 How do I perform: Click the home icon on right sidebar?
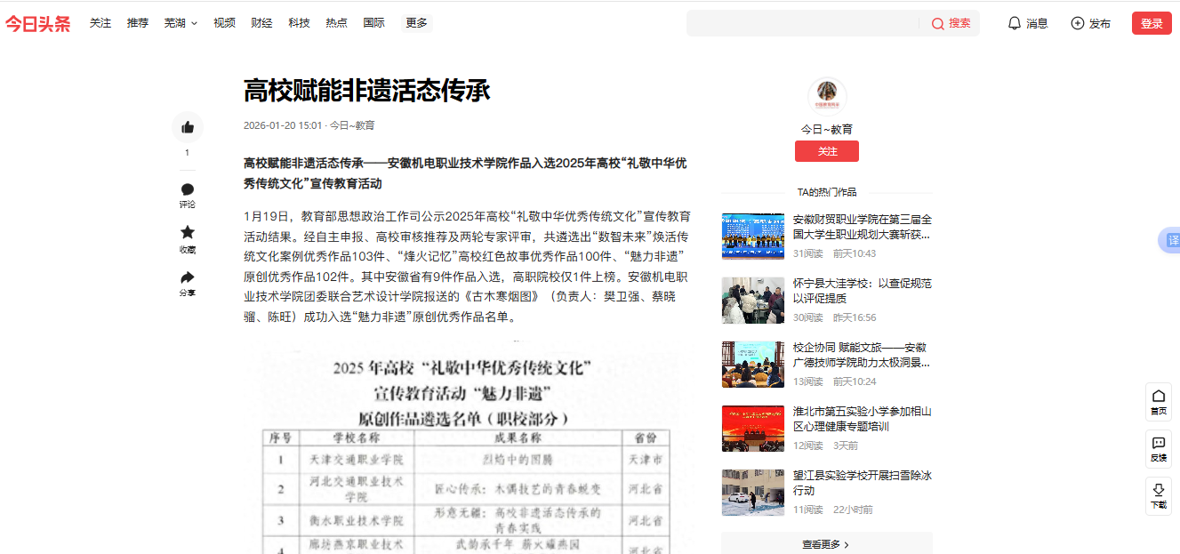point(1158,397)
